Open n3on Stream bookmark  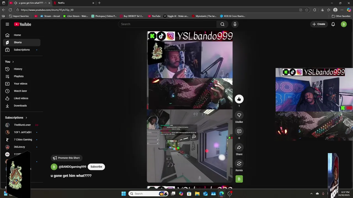coord(76,16)
